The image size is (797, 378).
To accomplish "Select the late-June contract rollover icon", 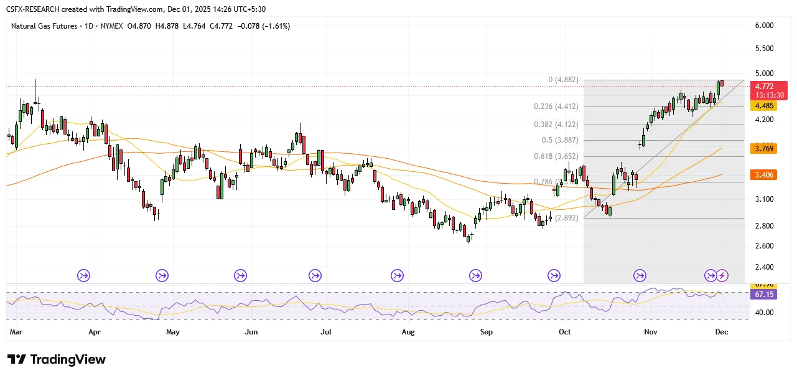I will (x=315, y=275).
